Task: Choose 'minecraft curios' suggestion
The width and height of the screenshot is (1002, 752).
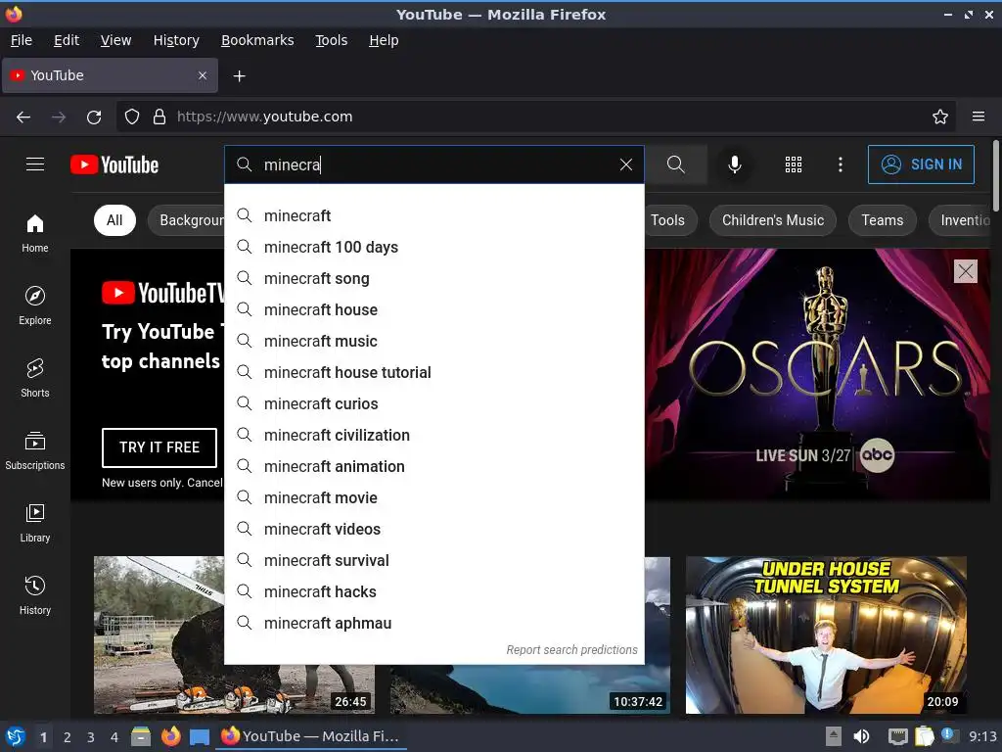Action: point(434,403)
